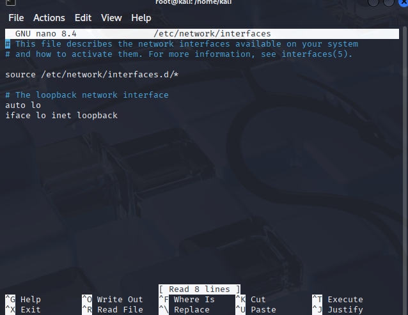Click the ^J Justify shortcut label

point(338,309)
